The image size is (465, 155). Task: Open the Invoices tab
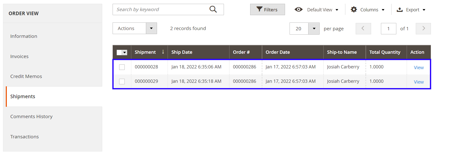click(19, 57)
